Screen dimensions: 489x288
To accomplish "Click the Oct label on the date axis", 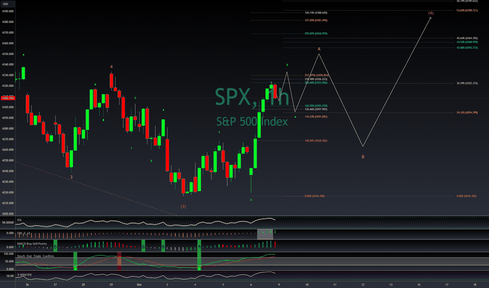I will 139,284.
